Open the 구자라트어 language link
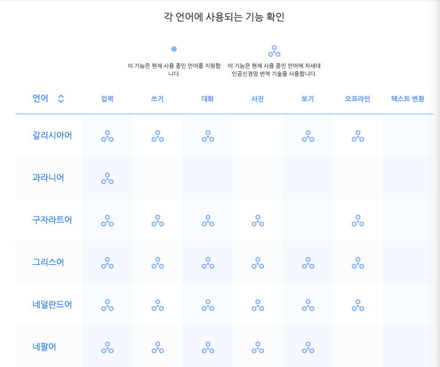The height and width of the screenshot is (367, 440). (52, 220)
